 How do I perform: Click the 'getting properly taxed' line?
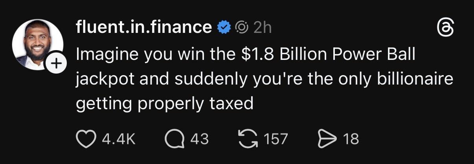(164, 104)
